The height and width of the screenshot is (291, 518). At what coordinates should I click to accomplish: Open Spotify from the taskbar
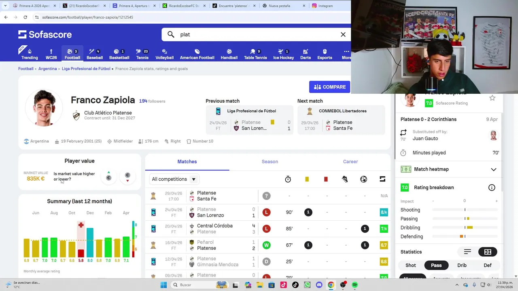[x=355, y=285]
